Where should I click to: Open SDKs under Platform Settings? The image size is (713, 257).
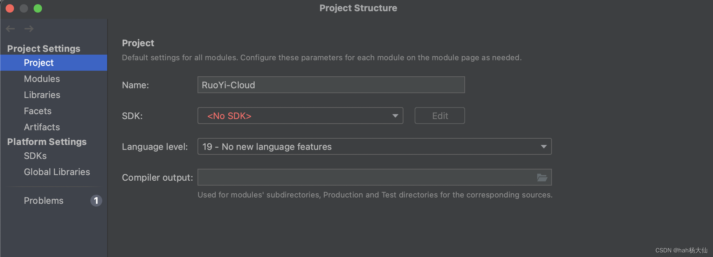(x=35, y=156)
